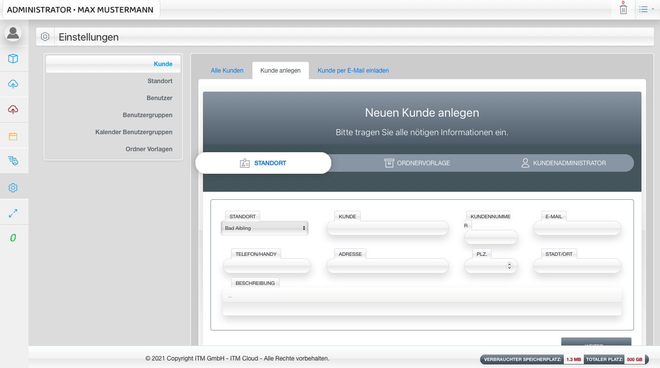Image resolution: width=660 pixels, height=368 pixels.
Task: Open the settings gear sidebar icon
Action: click(x=13, y=187)
